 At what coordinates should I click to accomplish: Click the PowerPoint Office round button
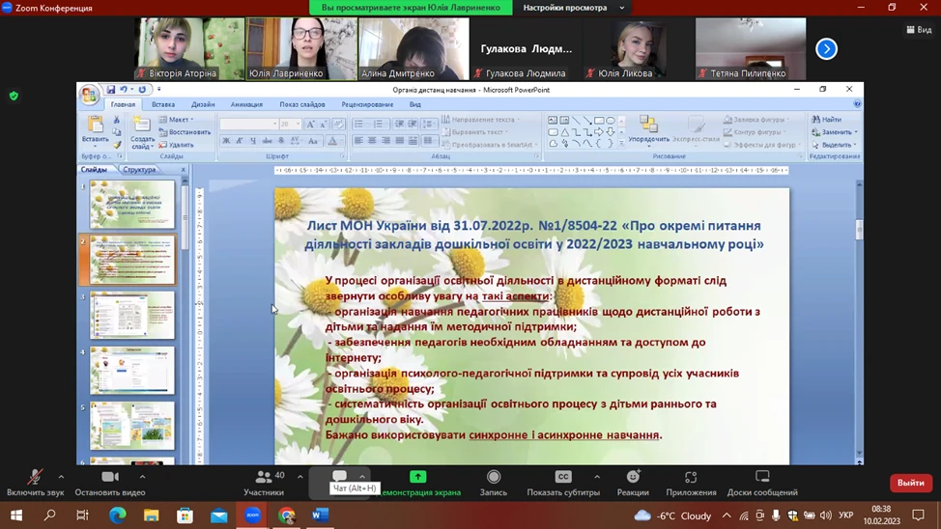[90, 95]
